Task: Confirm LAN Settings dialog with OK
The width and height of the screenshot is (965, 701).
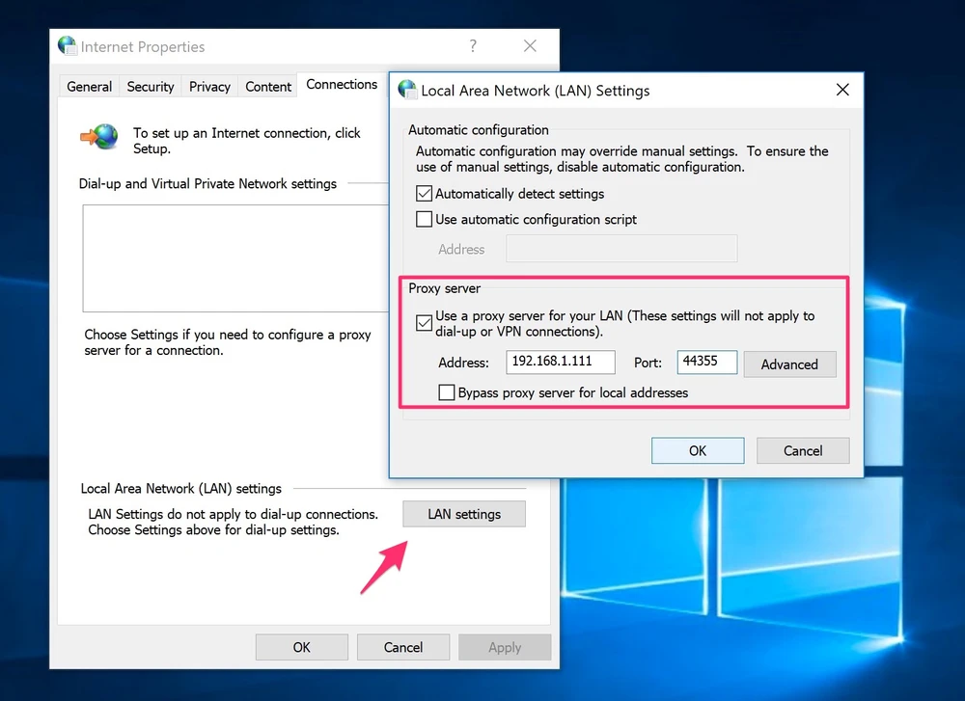Action: point(697,450)
